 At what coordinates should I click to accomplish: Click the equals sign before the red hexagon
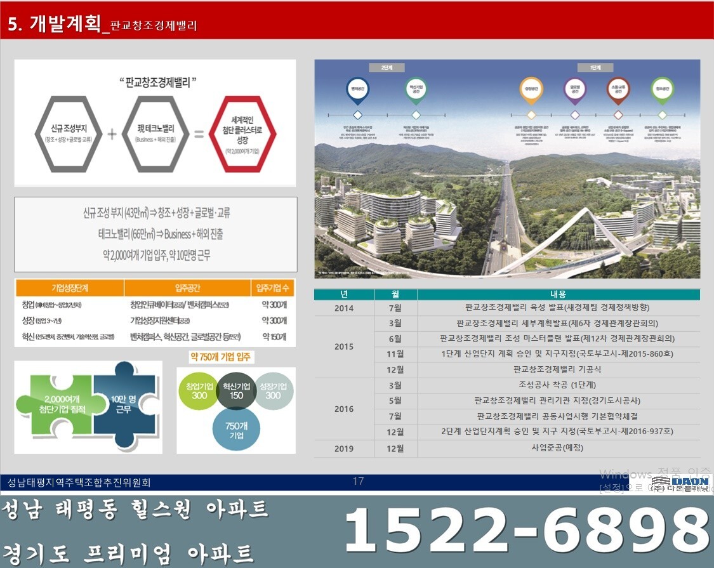pyautogui.click(x=199, y=134)
